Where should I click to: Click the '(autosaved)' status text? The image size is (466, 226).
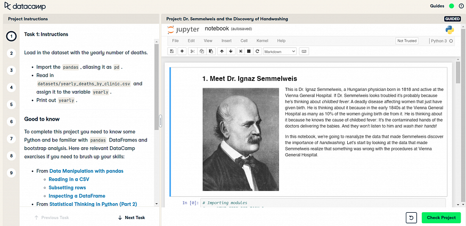pos(241,29)
